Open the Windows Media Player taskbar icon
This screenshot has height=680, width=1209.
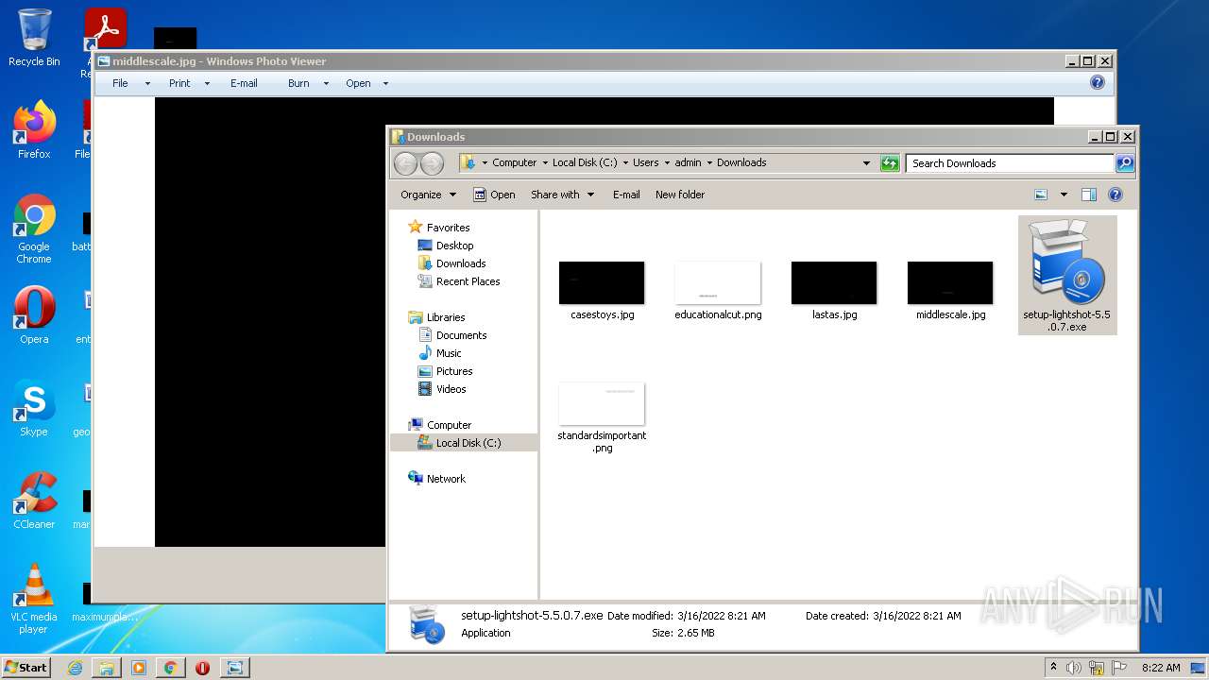click(139, 668)
